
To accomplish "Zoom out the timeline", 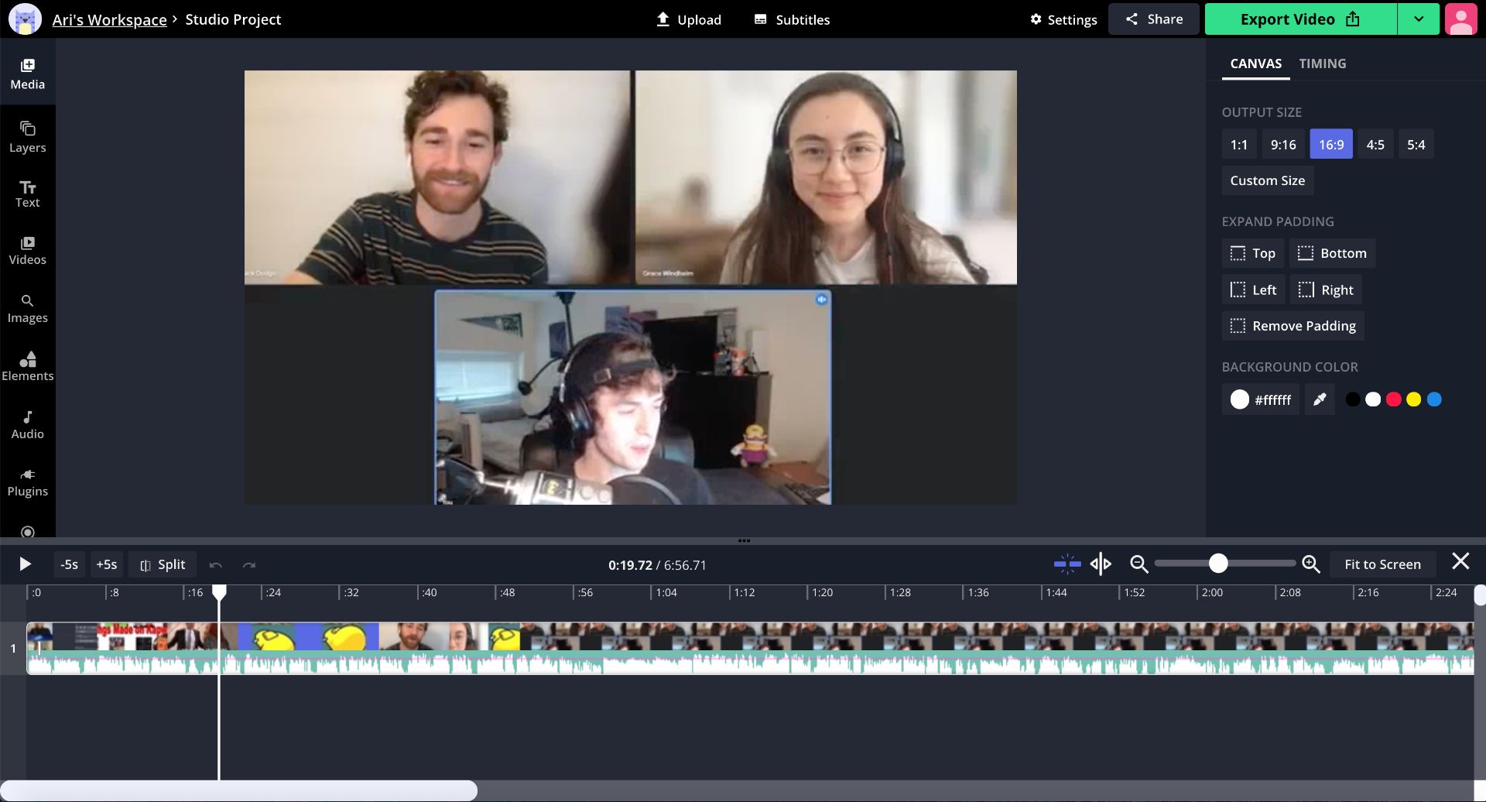I will coord(1138,564).
